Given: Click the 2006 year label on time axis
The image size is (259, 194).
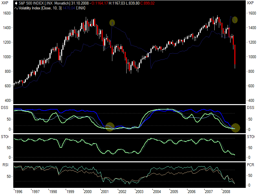Looking at the screenshot, I should pyautogui.click(x=192, y=191).
